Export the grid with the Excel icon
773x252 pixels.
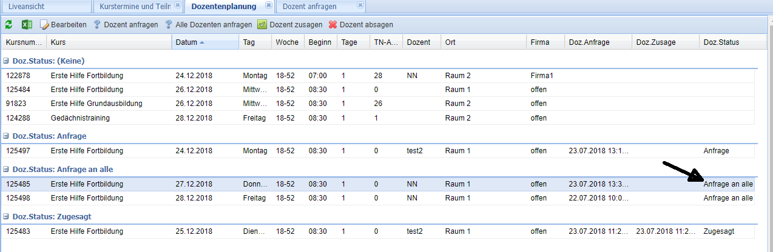[27, 25]
